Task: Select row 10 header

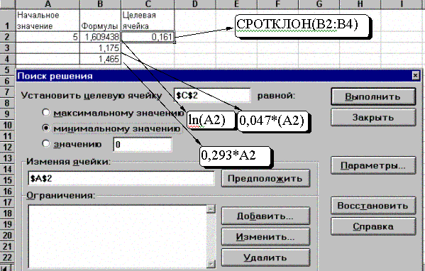Action: coord(7,125)
